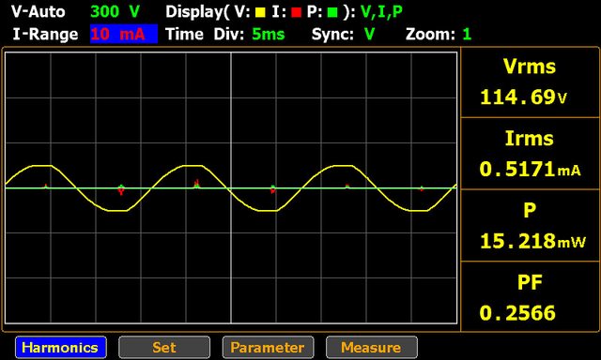Open the Harmonics softkey
Image resolution: width=601 pixels, height=360 pixels.
[x=60, y=347]
